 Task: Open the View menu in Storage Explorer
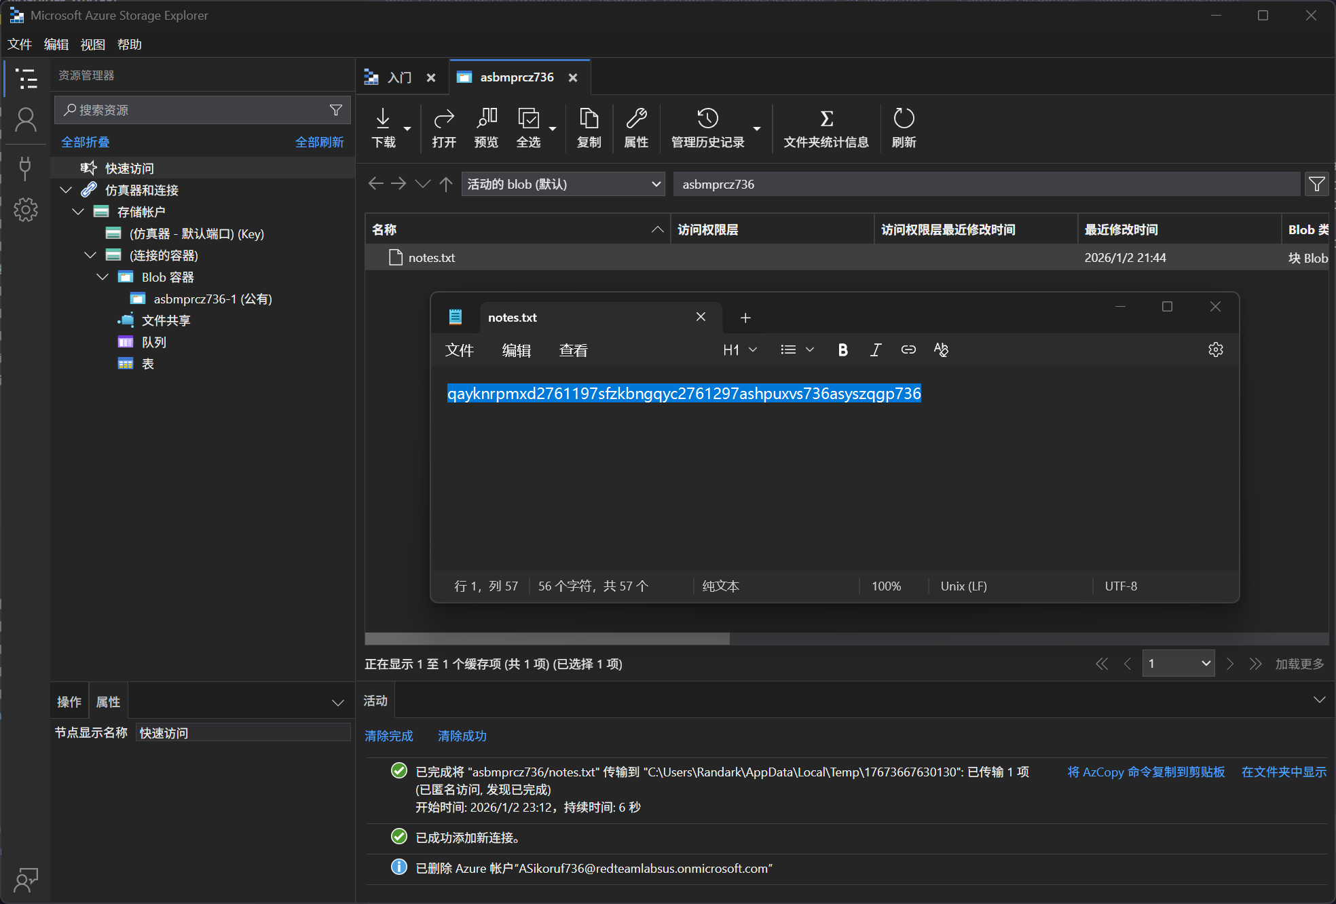(x=92, y=44)
